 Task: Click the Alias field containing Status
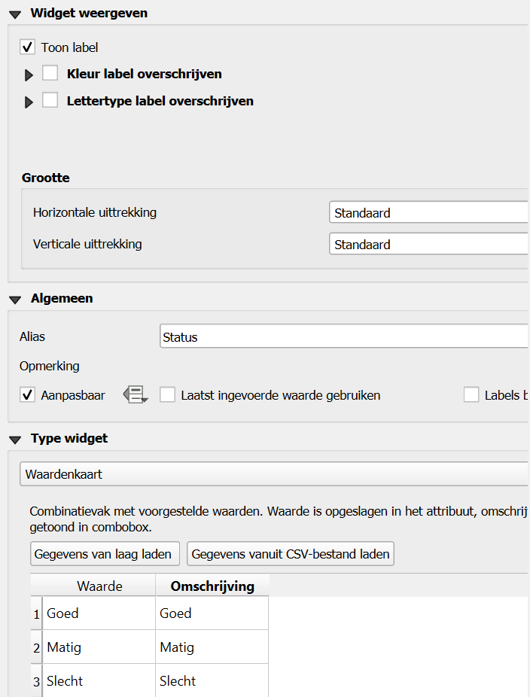click(x=344, y=336)
